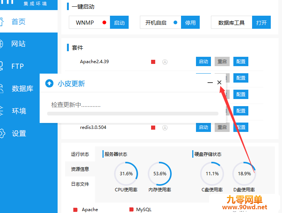Click the MySQL red legend square at the bottom
The width and height of the screenshot is (282, 213).
coord(132,209)
